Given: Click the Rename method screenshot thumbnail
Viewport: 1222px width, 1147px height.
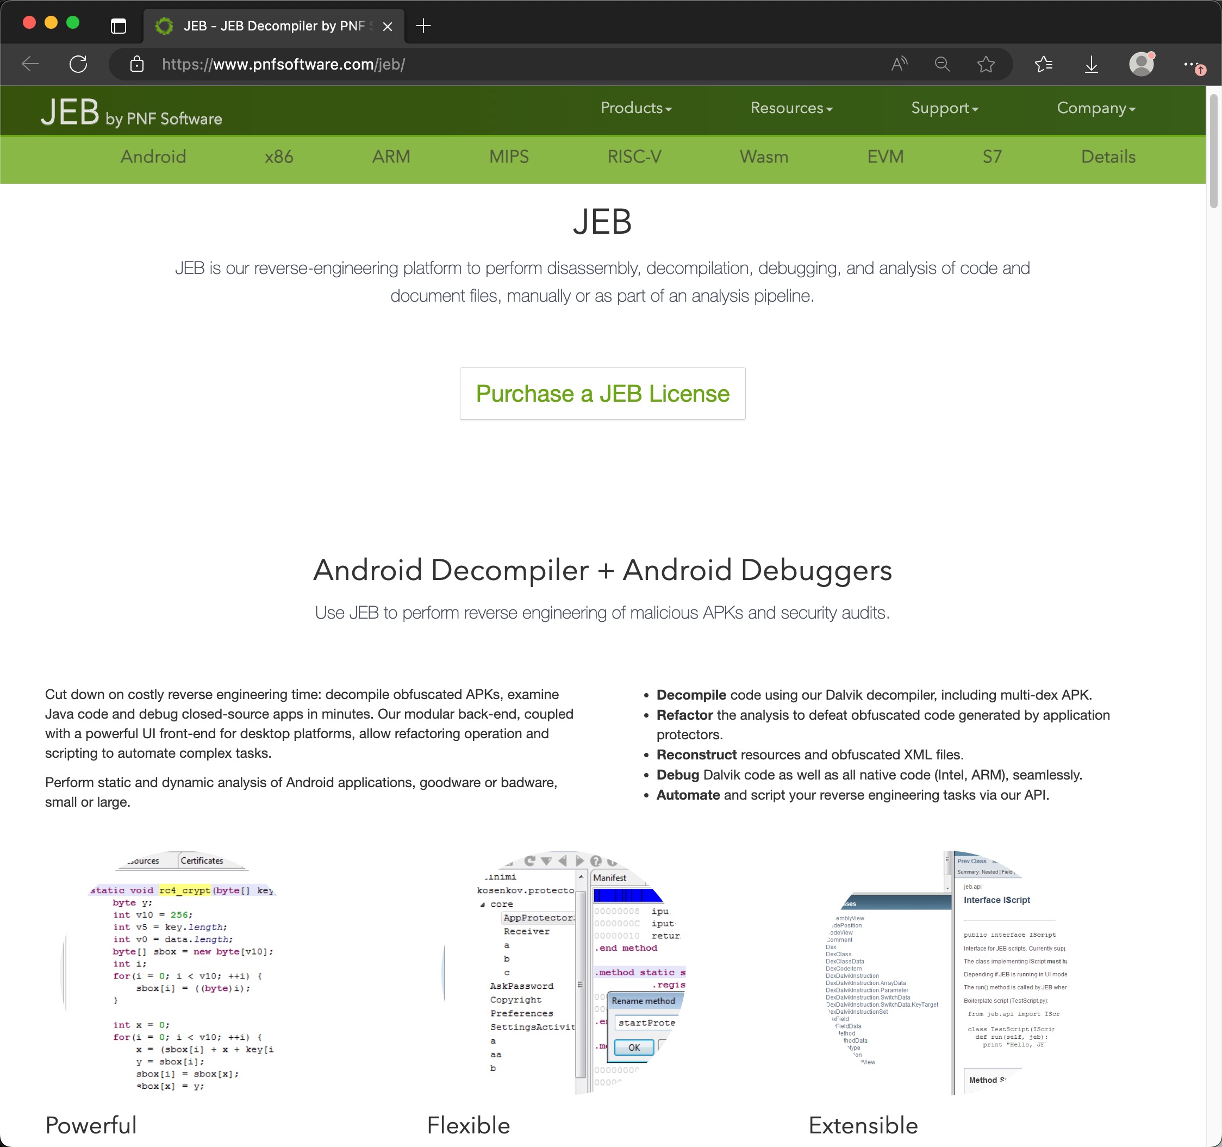Looking at the screenshot, I should 564,973.
